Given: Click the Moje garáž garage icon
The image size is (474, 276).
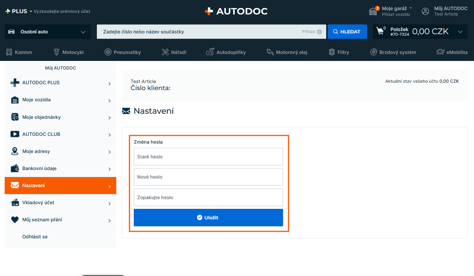Looking at the screenshot, I should pyautogui.click(x=373, y=11).
